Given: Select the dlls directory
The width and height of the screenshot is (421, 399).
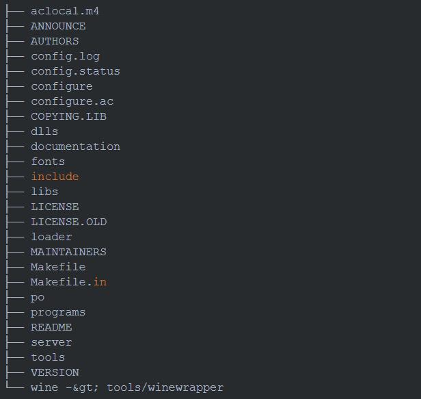Looking at the screenshot, I should pos(44,131).
